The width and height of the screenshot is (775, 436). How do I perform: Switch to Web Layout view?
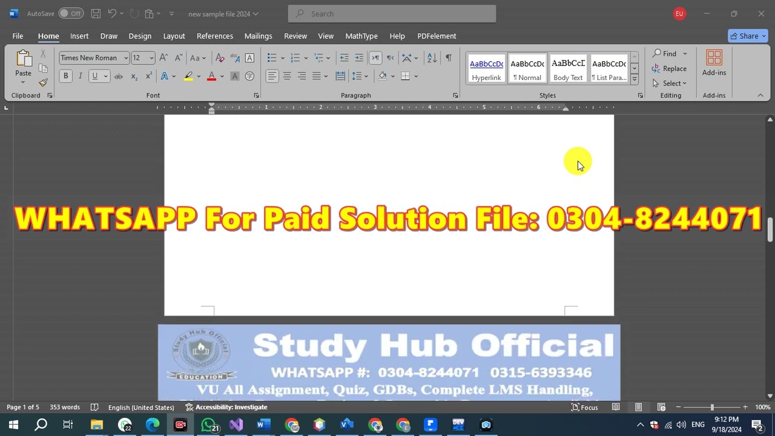(661, 407)
